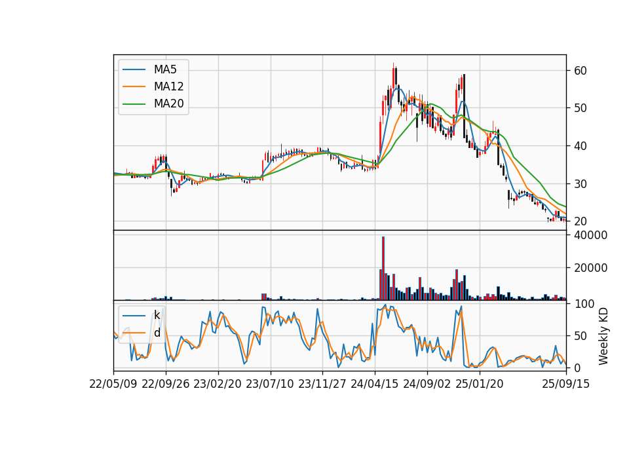Click the price axis value 20
Image resolution: width=629 pixels, height=452 pixels.
[580, 221]
